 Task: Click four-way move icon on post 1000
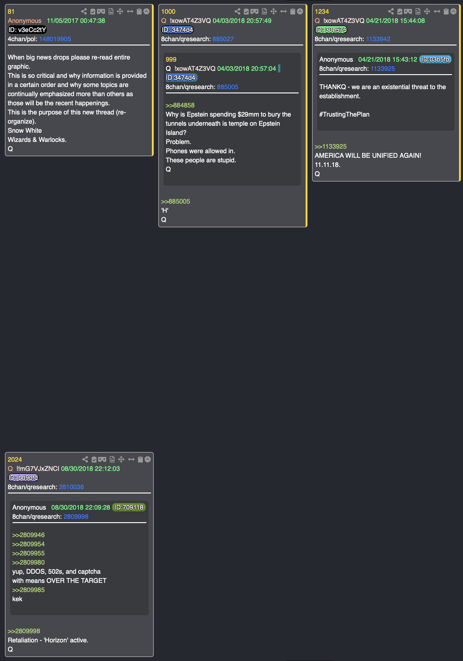274,12
